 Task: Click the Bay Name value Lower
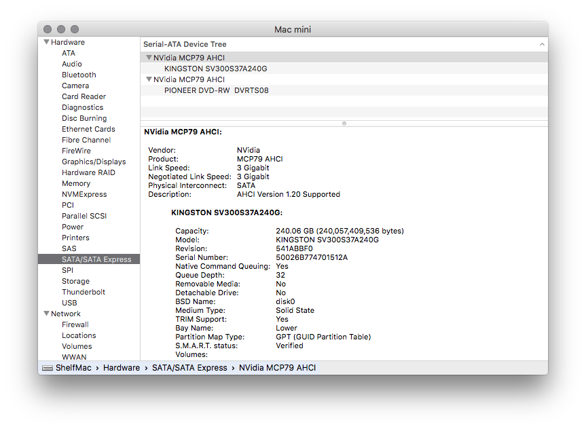click(287, 328)
